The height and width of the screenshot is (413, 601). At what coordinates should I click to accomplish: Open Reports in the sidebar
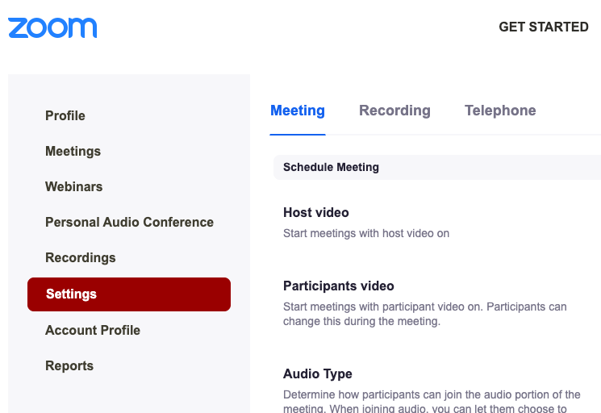[x=69, y=365]
